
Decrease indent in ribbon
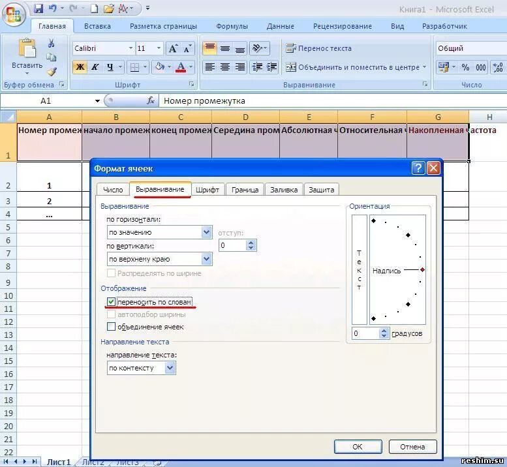pyautogui.click(x=257, y=67)
